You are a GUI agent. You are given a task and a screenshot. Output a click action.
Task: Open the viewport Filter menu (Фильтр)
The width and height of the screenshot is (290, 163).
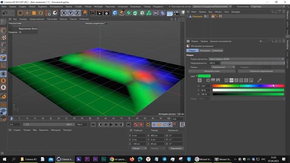click(63, 19)
